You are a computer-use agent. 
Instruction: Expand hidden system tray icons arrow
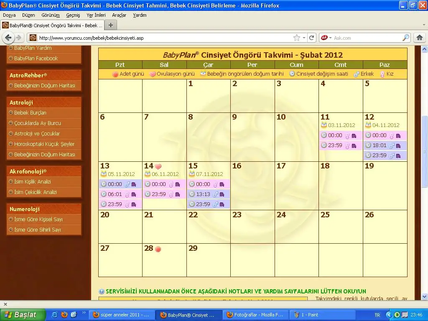389,315
